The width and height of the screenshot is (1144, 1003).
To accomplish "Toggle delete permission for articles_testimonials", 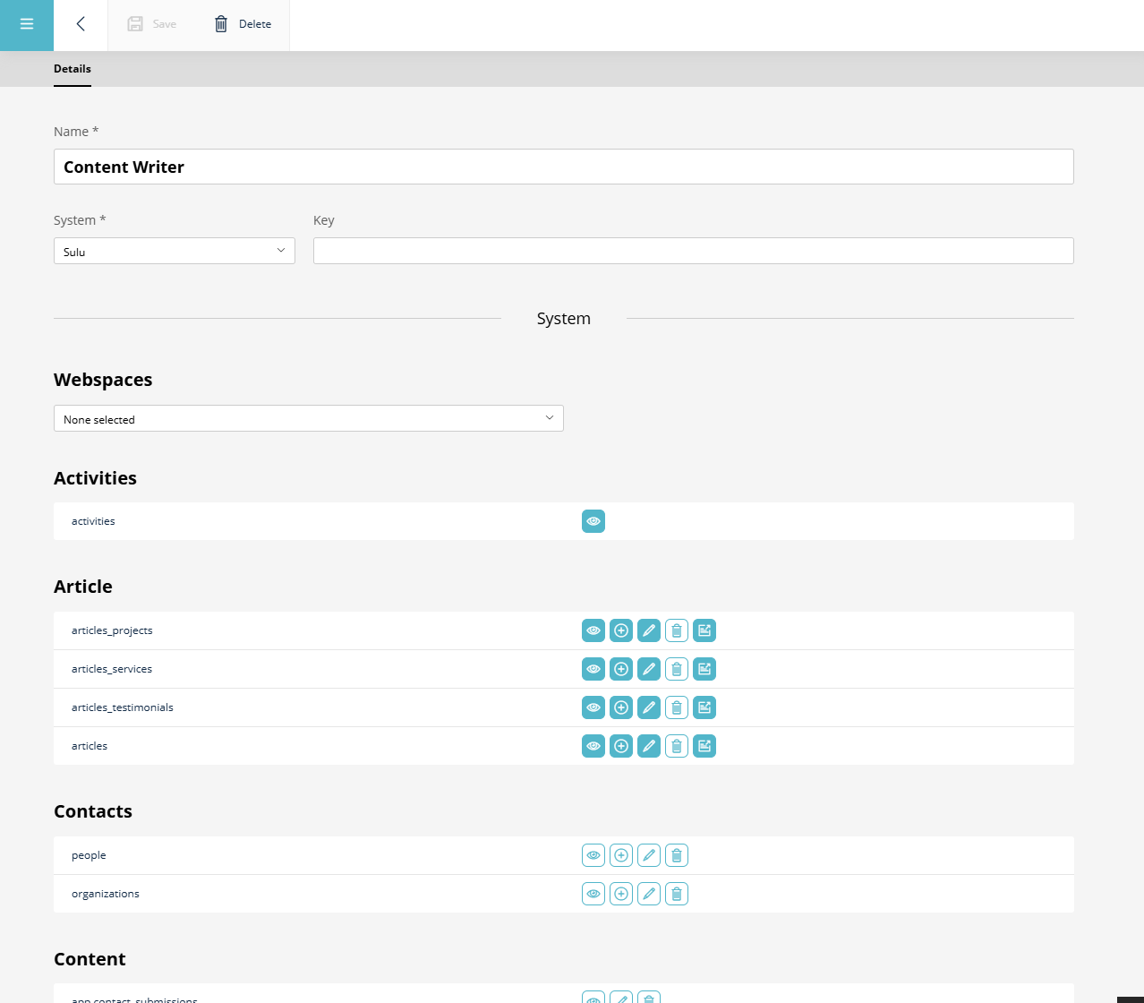I will (677, 707).
